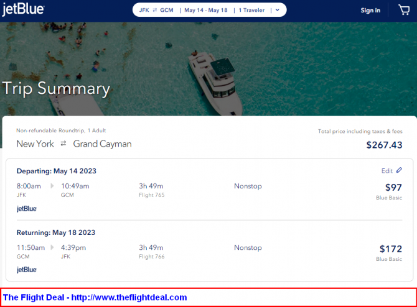
Task: Click the $97 departing fare
Action: pos(393,188)
